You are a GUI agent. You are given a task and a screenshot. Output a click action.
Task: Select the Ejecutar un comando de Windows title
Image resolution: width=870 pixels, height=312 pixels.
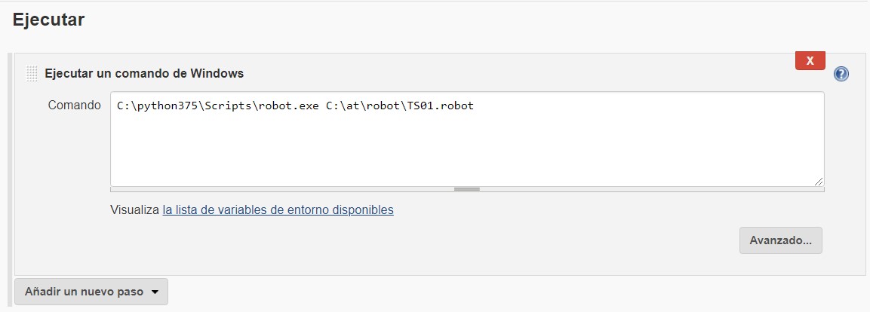click(144, 73)
